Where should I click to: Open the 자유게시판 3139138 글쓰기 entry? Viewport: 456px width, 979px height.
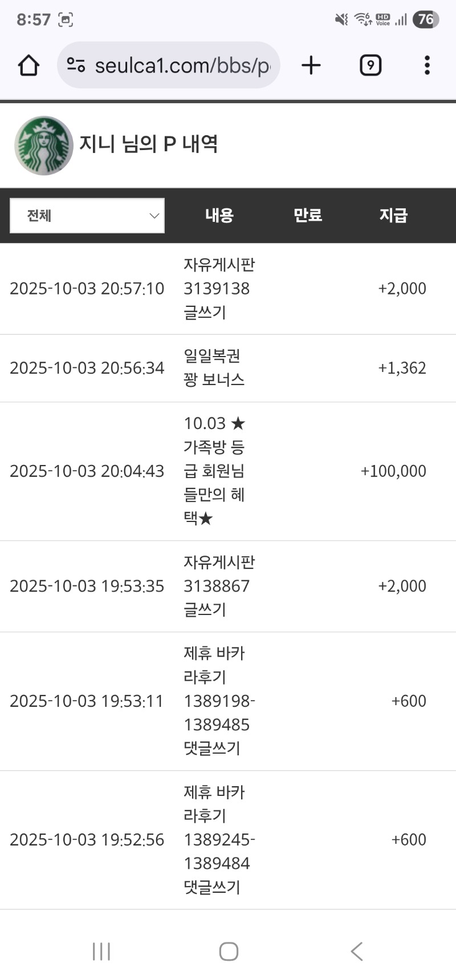click(x=219, y=289)
